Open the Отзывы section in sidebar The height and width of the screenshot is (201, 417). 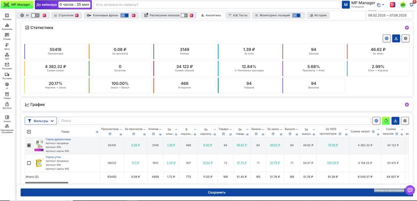pyautogui.click(x=7, y=36)
